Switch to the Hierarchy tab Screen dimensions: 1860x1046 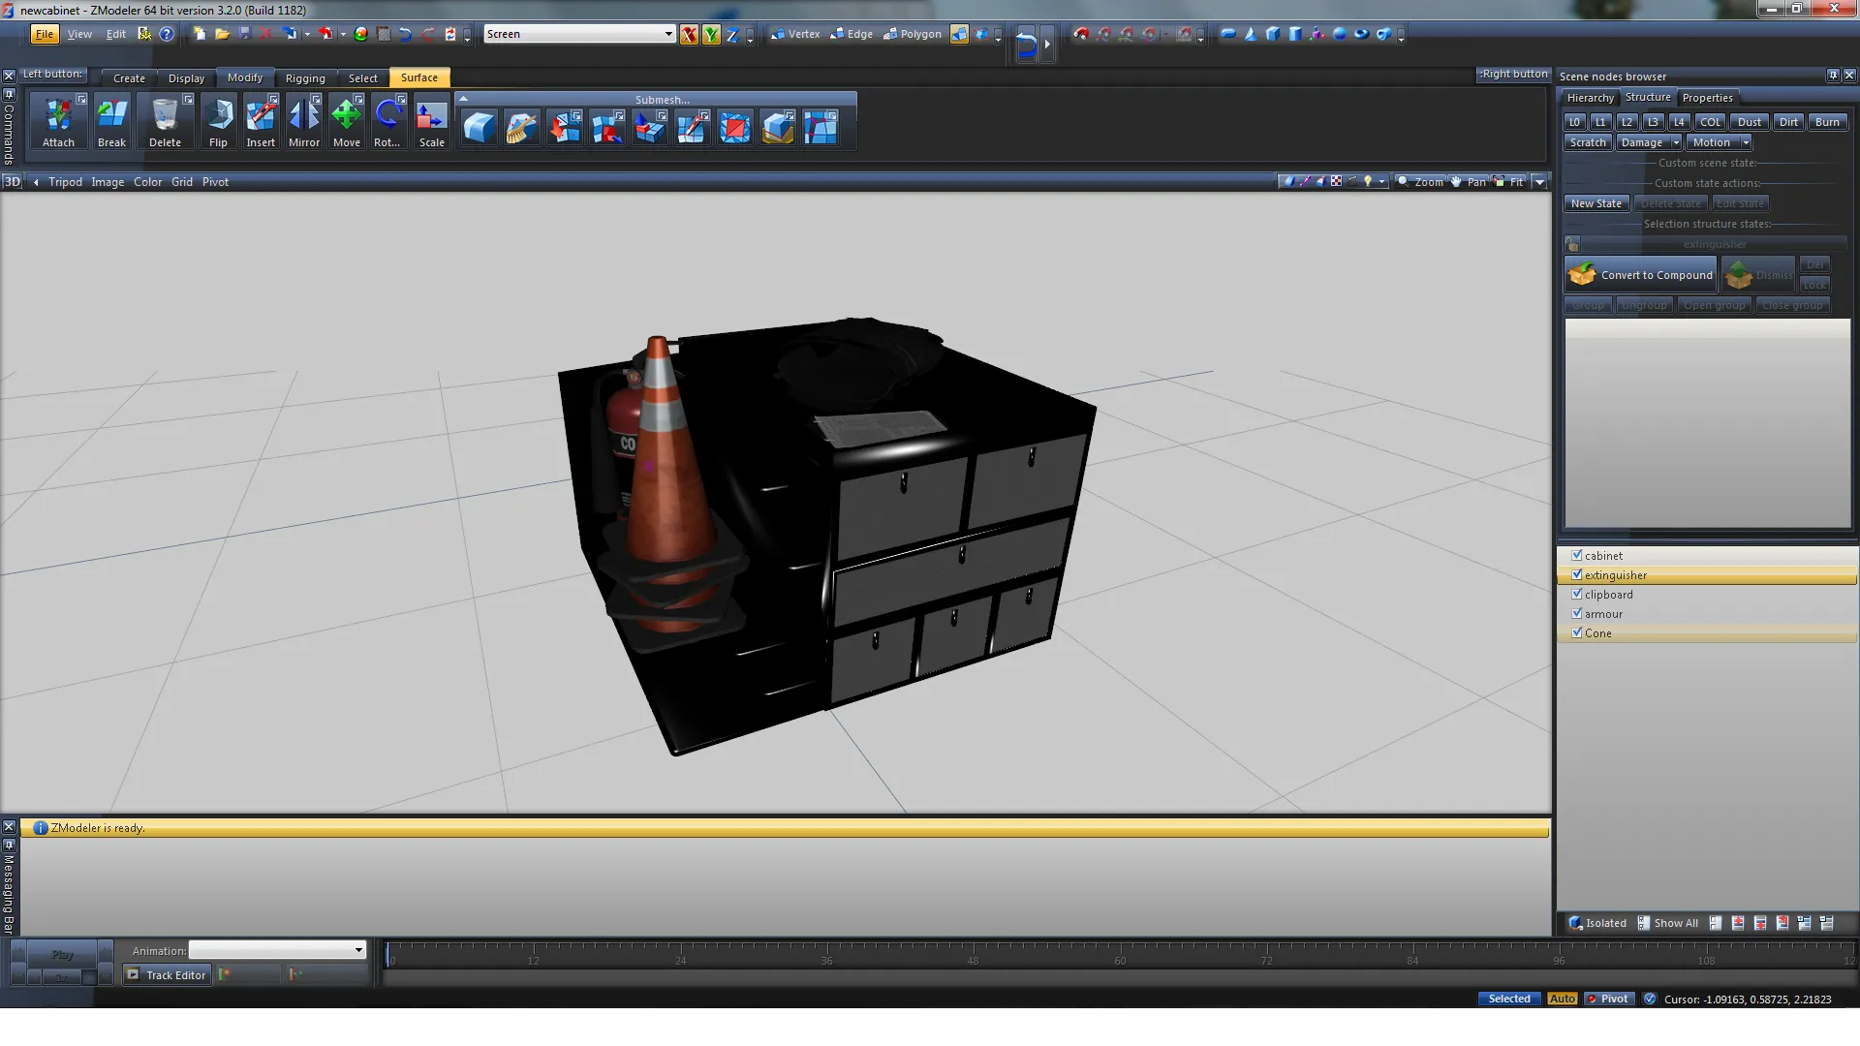coord(1590,98)
